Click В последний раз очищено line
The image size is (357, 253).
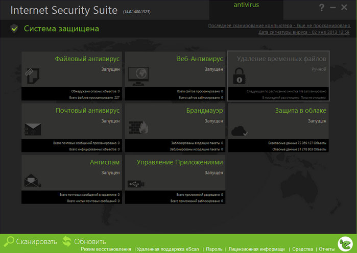294,98
